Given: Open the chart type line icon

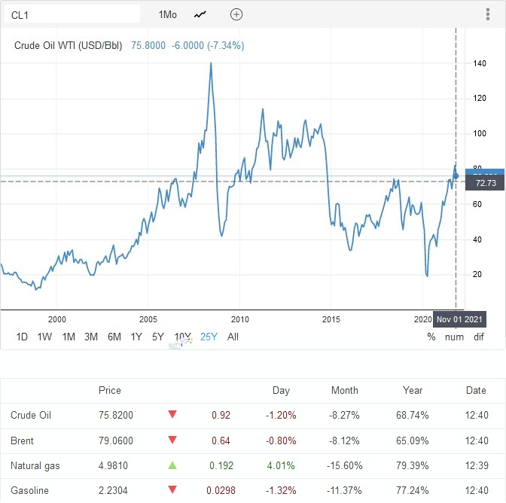Looking at the screenshot, I should [200, 14].
